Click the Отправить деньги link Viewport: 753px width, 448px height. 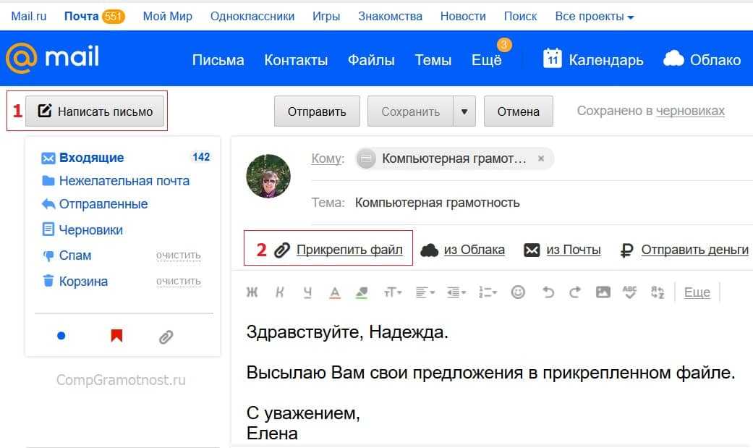tap(695, 250)
